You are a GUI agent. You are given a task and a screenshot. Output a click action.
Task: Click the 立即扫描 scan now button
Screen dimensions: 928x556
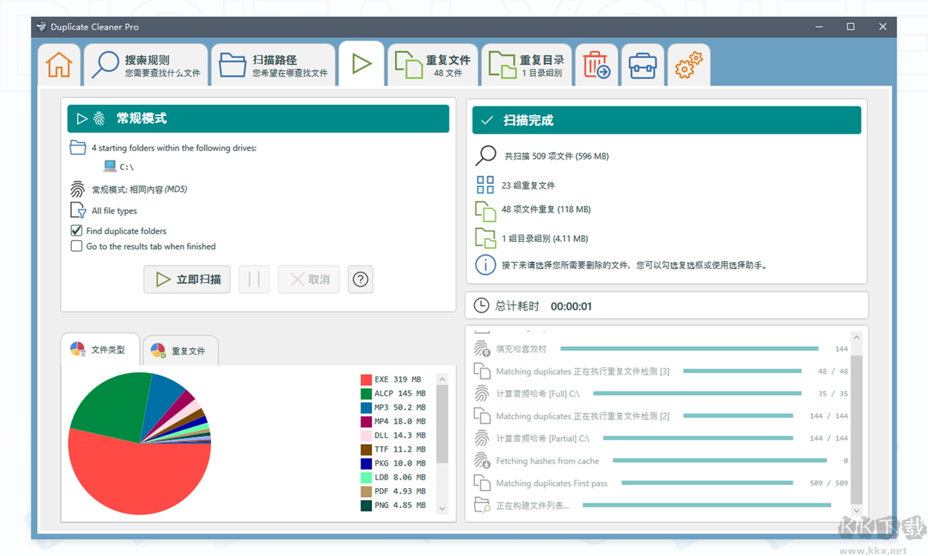coord(186,279)
